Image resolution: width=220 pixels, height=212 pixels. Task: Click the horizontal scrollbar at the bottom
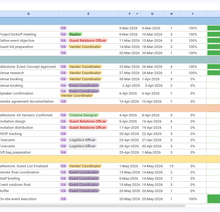point(93,206)
